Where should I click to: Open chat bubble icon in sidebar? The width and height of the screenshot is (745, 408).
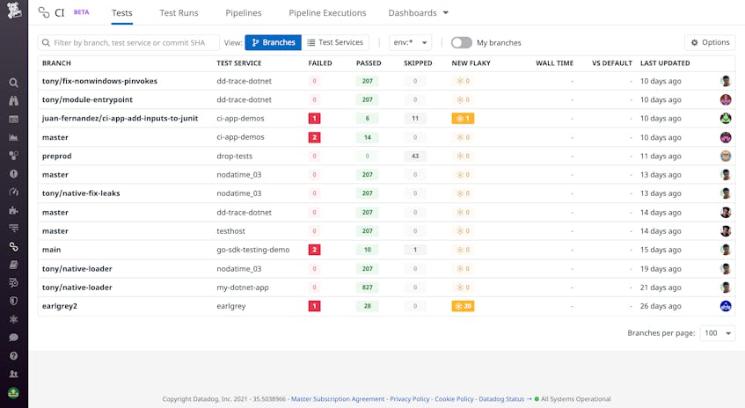(x=14, y=338)
